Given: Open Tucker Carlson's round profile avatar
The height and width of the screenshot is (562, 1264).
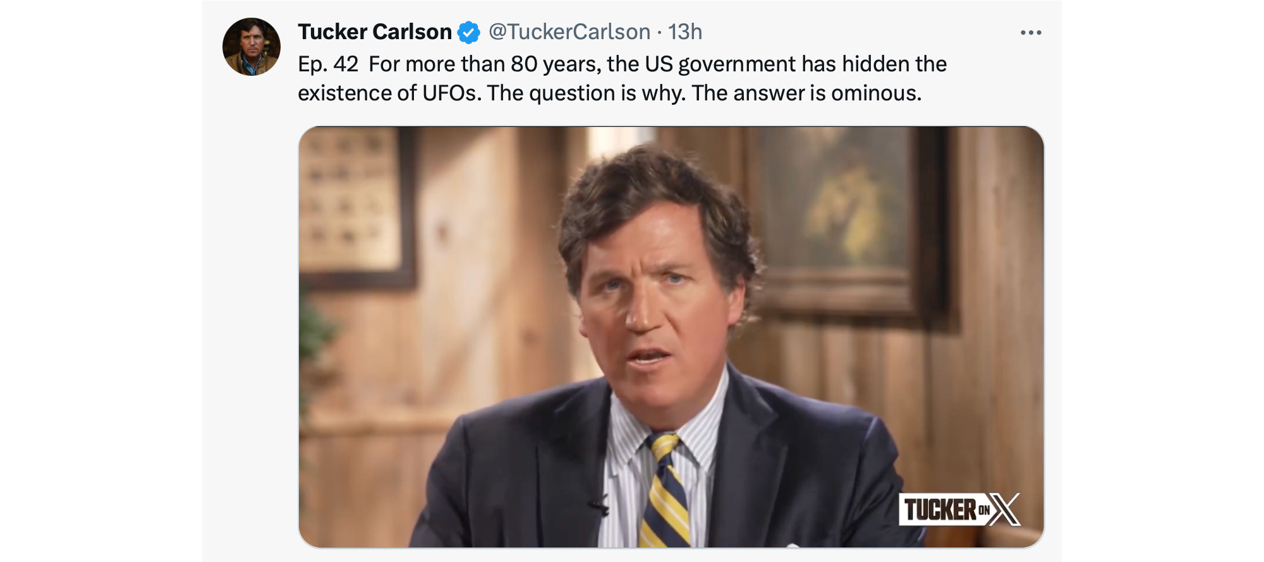Looking at the screenshot, I should tap(252, 47).
